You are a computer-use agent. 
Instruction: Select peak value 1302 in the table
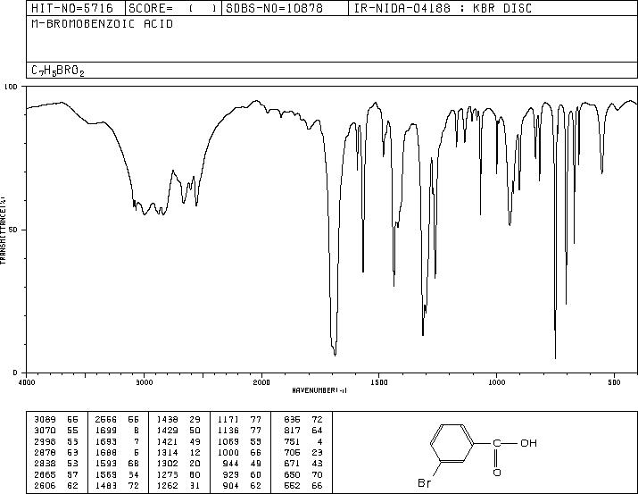(167, 464)
